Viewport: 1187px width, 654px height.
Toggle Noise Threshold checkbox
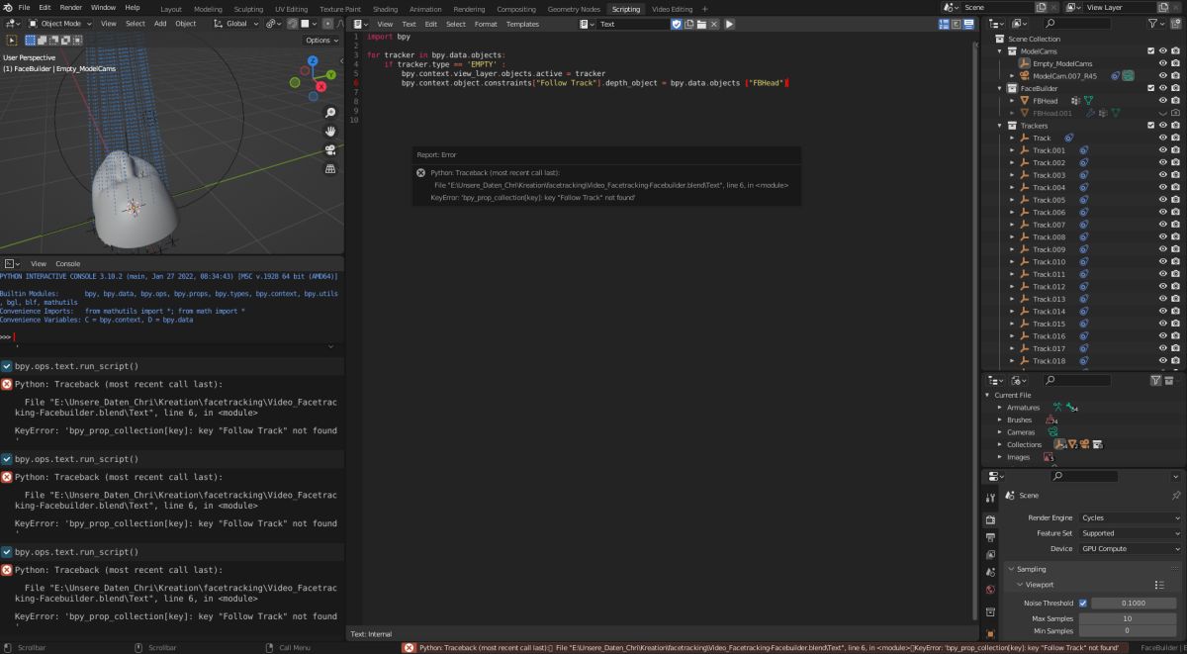point(1083,603)
